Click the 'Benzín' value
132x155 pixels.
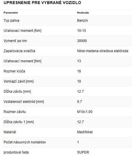click(82, 21)
